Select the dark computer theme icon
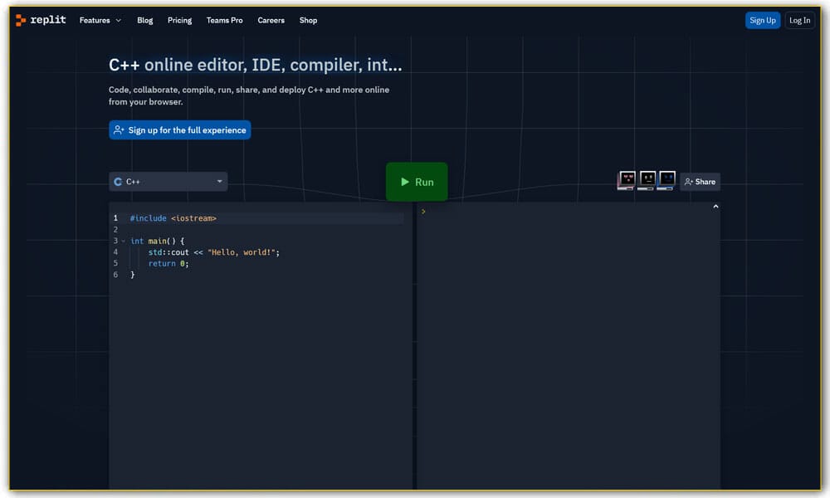This screenshot has height=498, width=830. (x=647, y=180)
